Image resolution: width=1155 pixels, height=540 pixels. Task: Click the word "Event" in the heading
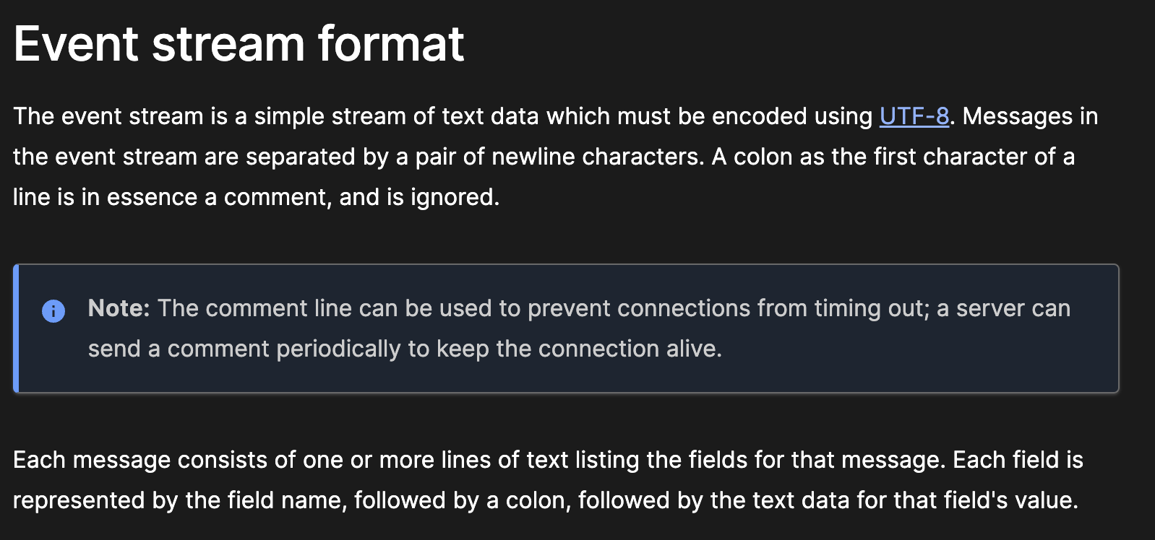click(76, 44)
